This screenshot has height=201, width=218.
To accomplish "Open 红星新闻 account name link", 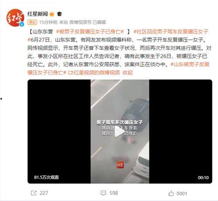I will pyautogui.click(x=37, y=14).
